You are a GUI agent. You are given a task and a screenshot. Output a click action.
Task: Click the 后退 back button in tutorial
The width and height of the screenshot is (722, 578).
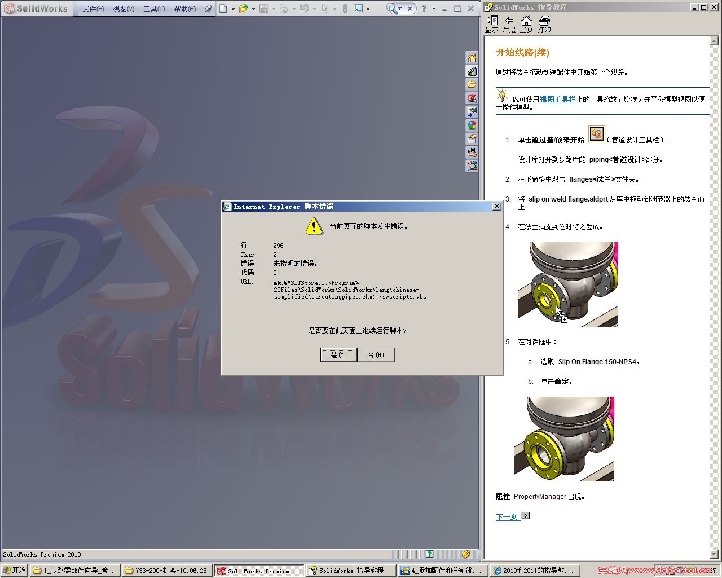click(x=509, y=25)
